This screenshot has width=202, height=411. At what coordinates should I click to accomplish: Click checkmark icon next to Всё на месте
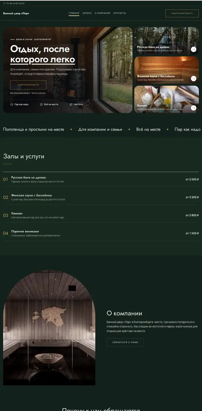tap(41, 104)
